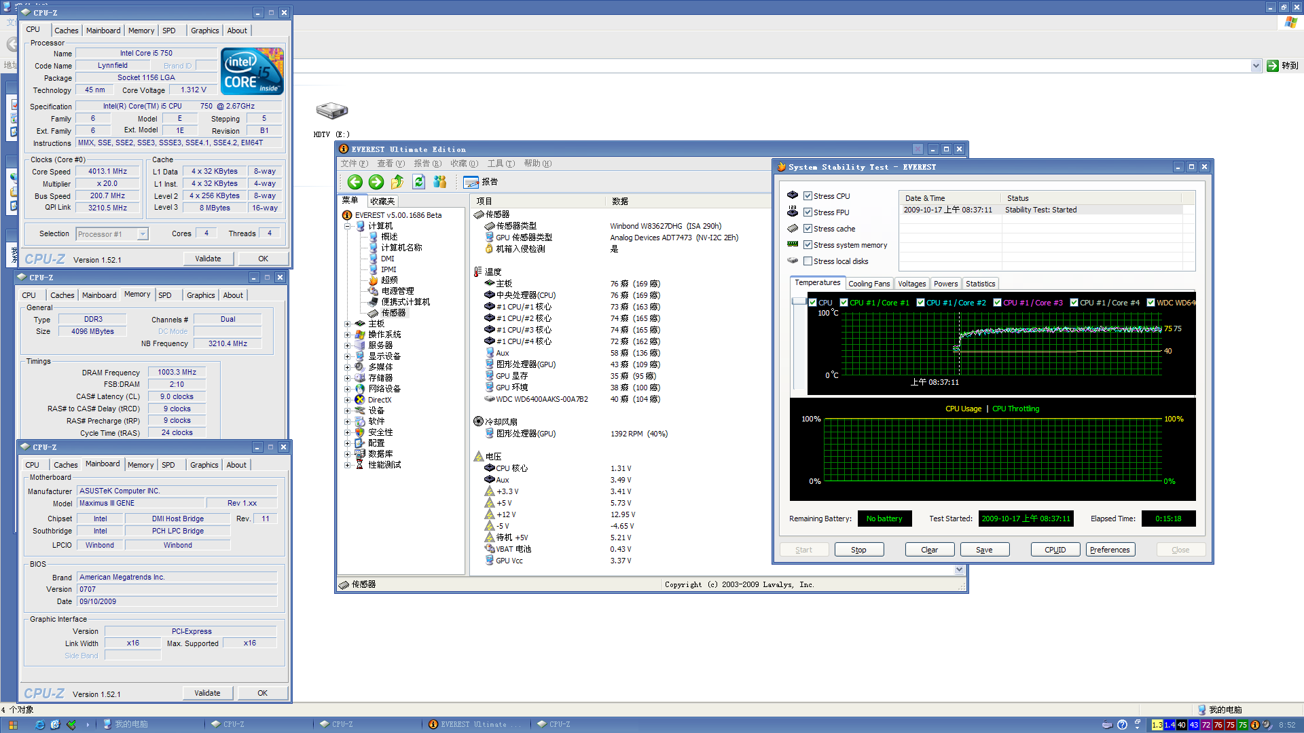Click the help question mark tray icon

(x=1122, y=725)
